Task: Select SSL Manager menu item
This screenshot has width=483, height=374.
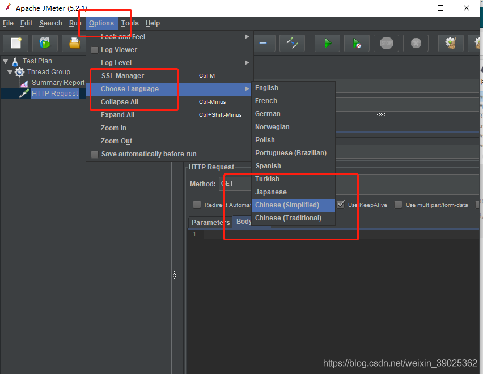Action: (x=170, y=76)
